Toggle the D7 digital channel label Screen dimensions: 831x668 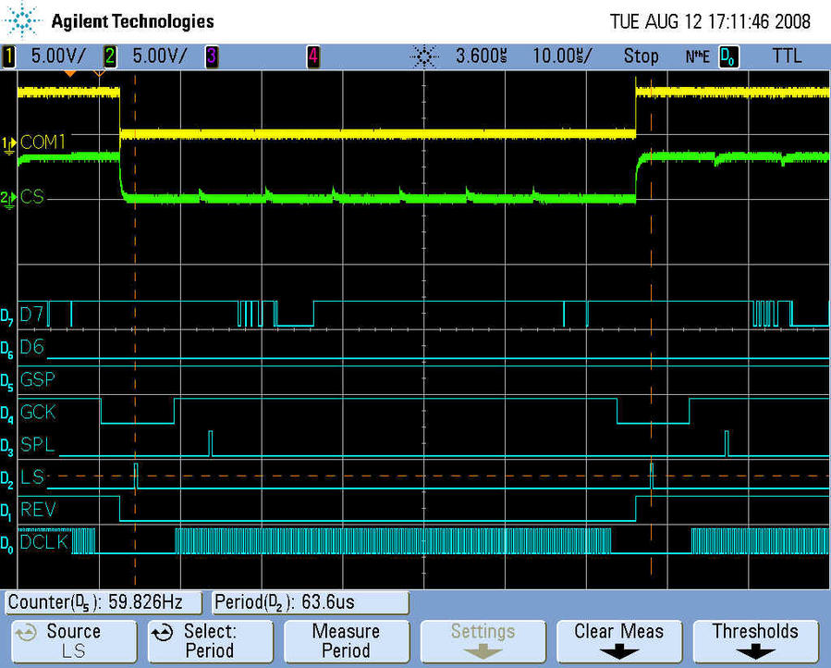coord(31,315)
